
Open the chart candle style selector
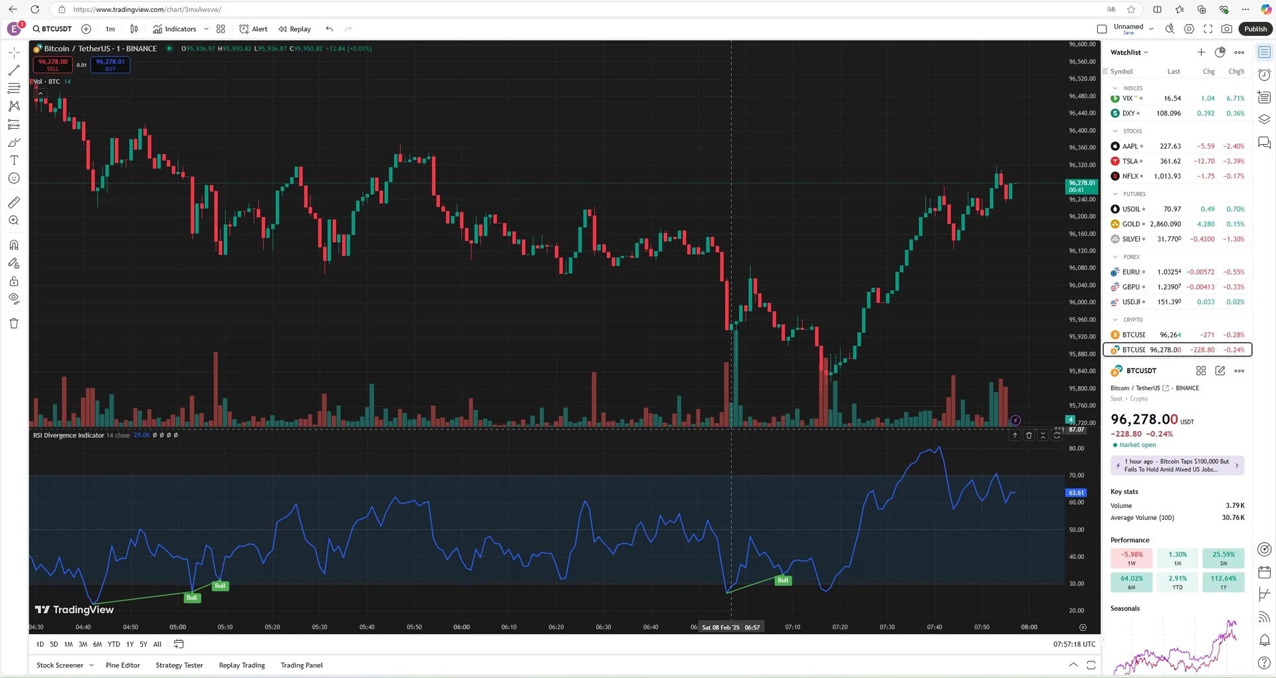point(134,29)
